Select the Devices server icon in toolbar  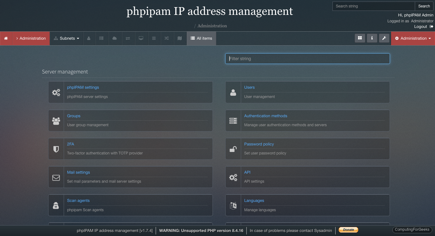pos(102,38)
